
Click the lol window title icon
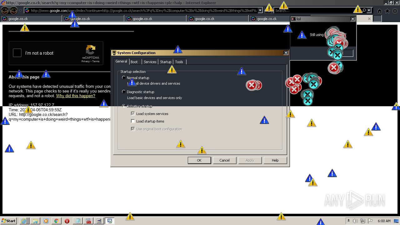[293, 19]
